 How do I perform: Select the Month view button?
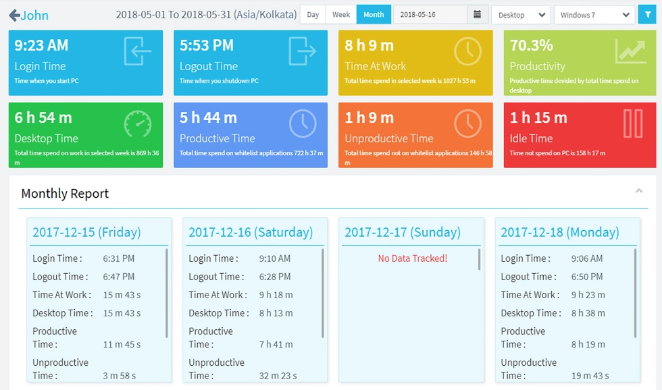(x=374, y=13)
